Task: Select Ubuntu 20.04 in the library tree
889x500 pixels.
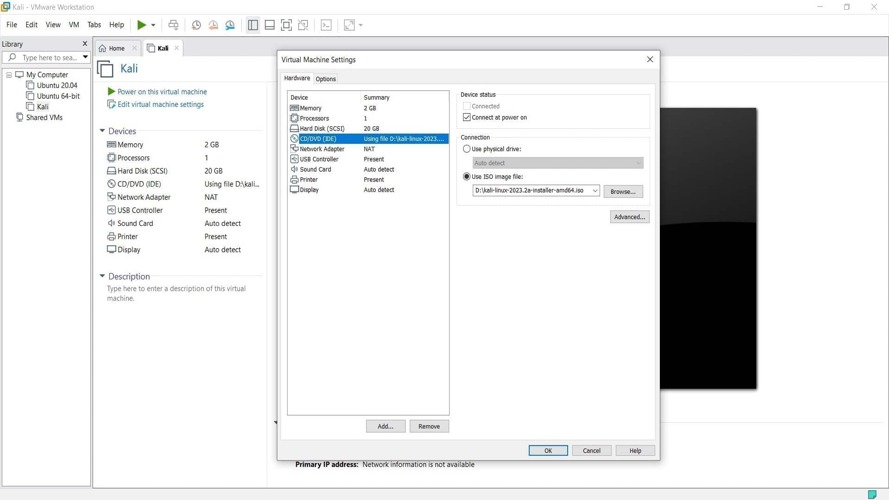Action: coord(57,86)
